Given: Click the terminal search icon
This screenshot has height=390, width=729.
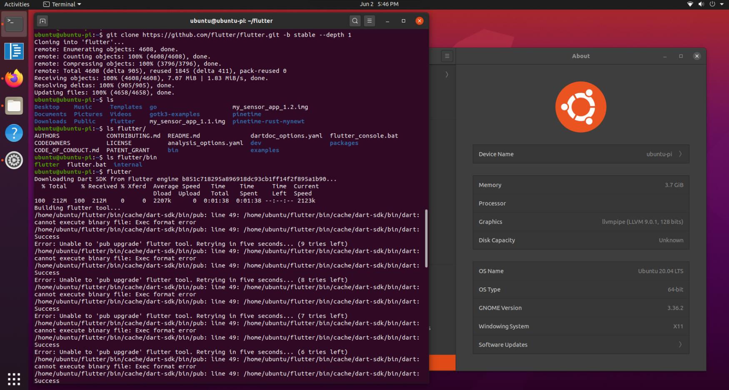Looking at the screenshot, I should [x=355, y=21].
